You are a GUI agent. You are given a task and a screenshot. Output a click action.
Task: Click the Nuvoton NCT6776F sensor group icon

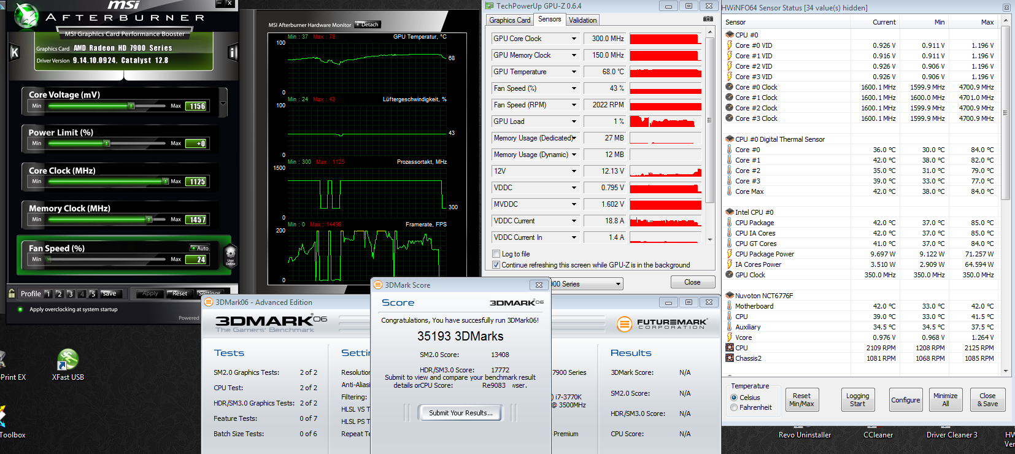tap(729, 296)
